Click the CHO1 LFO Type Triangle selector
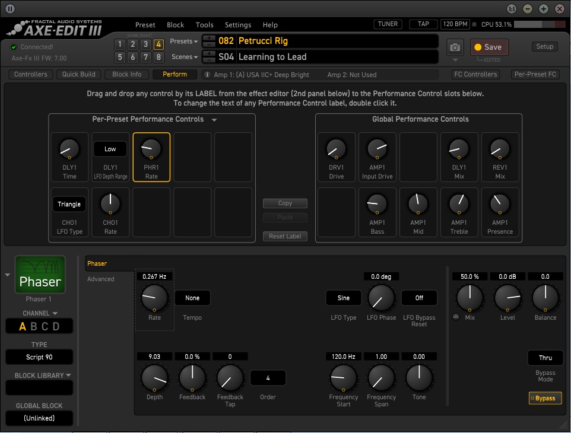This screenshot has height=433, width=571. pyautogui.click(x=69, y=204)
